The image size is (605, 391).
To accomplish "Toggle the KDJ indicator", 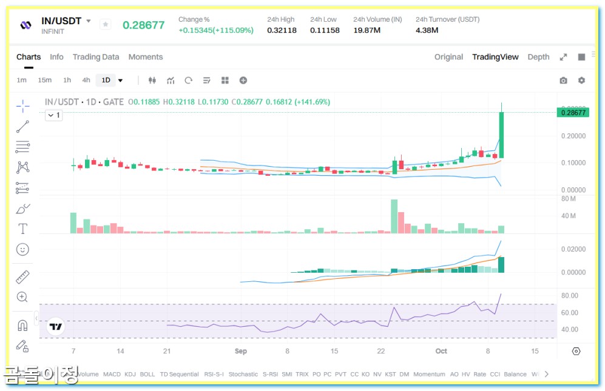I will [x=130, y=374].
